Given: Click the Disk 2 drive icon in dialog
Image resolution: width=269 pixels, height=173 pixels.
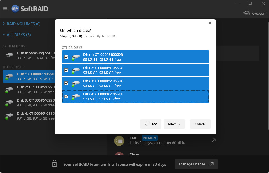Looking at the screenshot, I should click(76, 70).
